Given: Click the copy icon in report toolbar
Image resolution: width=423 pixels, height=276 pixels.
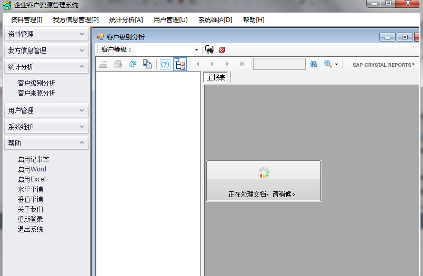Looking at the screenshot, I should click(x=147, y=64).
